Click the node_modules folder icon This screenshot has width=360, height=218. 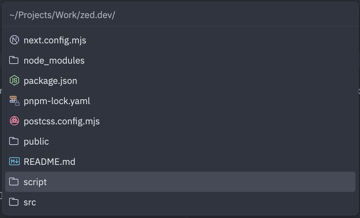(14, 60)
